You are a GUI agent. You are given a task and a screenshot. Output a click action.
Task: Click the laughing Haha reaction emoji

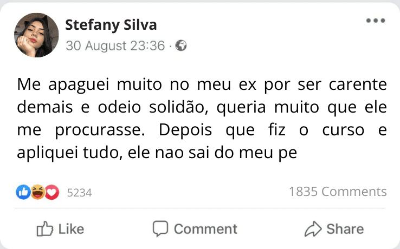point(37,192)
